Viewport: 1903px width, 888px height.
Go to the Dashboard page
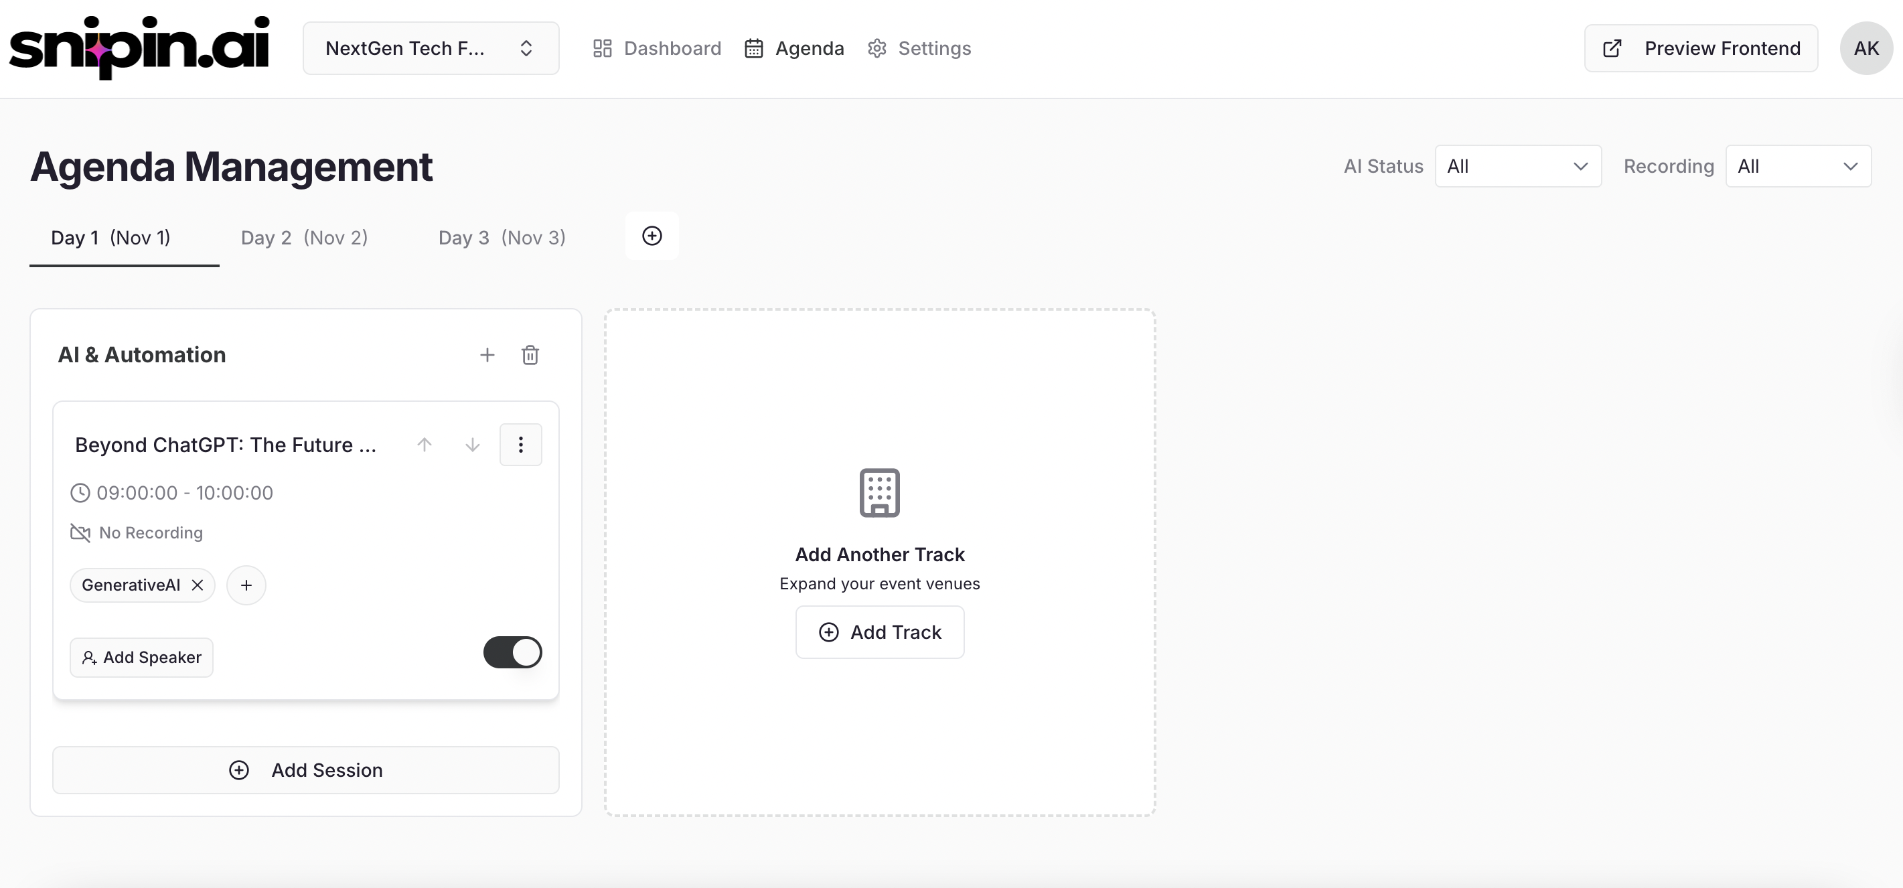[x=657, y=48]
